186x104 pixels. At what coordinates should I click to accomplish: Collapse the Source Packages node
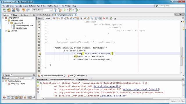[x=6, y=21]
